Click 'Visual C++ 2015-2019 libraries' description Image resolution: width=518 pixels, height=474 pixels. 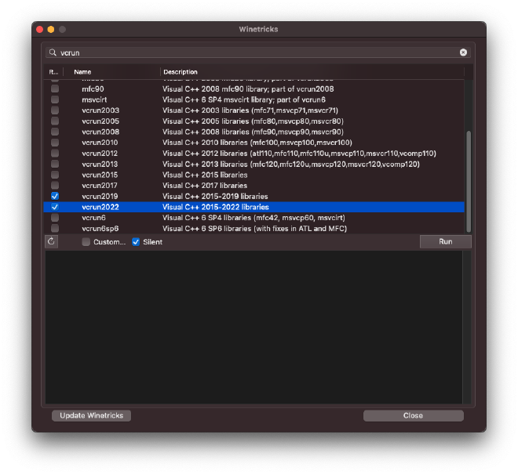(x=215, y=197)
